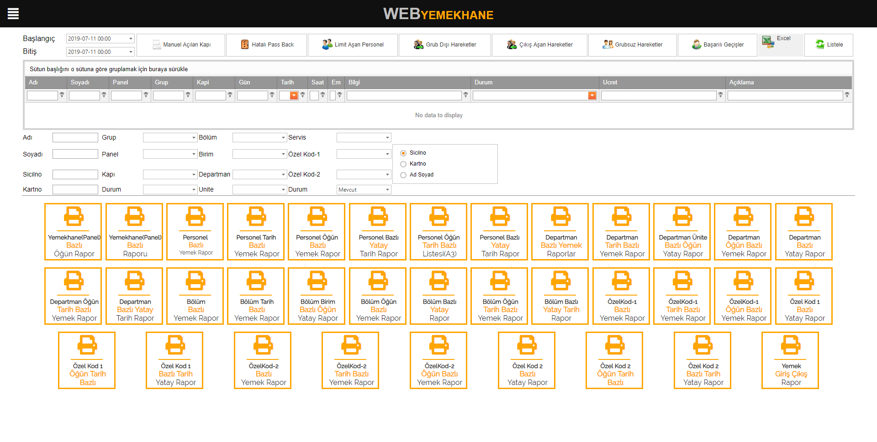The width and height of the screenshot is (877, 442).
Task: Open Departman Öğün Tarih Bazlı Yemek Rapor
Action: click(x=74, y=296)
